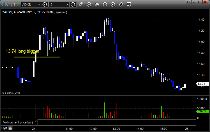
Task: Click the 14.20 price axis label
Action: pyautogui.click(x=201, y=31)
